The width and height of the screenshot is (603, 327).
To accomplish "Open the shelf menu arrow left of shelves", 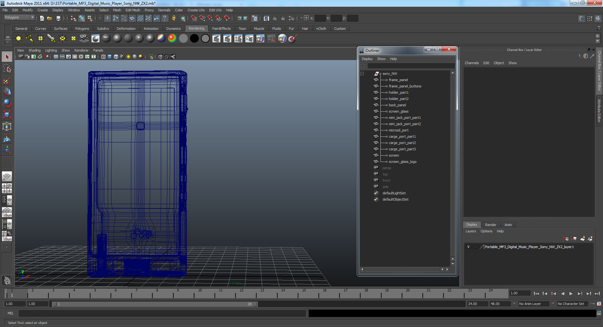I will tap(8, 42).
